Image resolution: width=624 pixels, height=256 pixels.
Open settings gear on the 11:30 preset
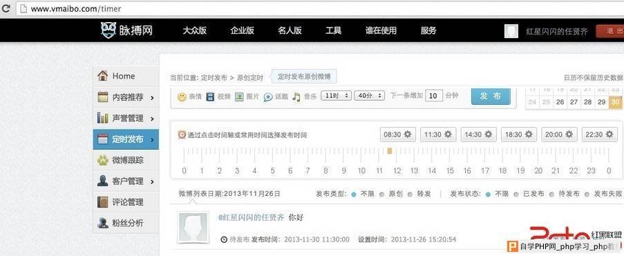(448, 135)
